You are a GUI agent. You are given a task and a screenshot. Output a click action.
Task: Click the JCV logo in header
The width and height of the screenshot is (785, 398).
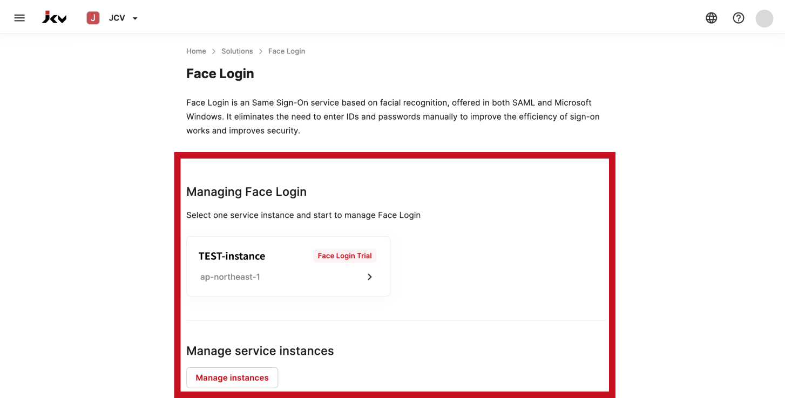[55, 18]
